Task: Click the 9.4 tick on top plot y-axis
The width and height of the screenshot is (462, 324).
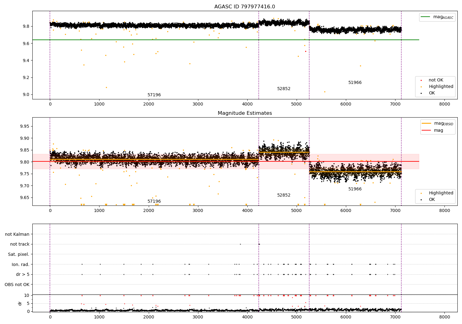Action: click(x=26, y=60)
